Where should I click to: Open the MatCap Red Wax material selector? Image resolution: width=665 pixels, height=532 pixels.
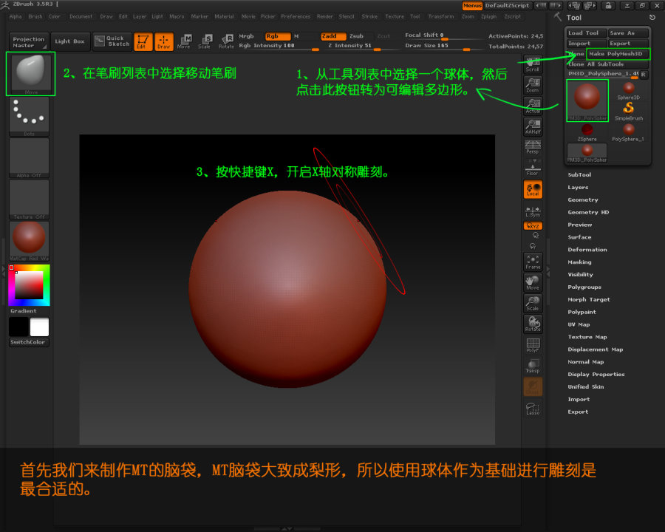click(29, 241)
